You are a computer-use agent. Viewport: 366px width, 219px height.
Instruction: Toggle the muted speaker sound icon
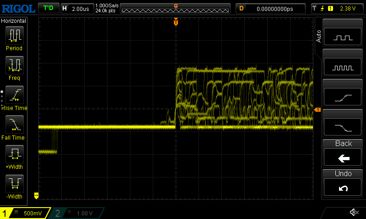pyautogui.click(x=353, y=213)
